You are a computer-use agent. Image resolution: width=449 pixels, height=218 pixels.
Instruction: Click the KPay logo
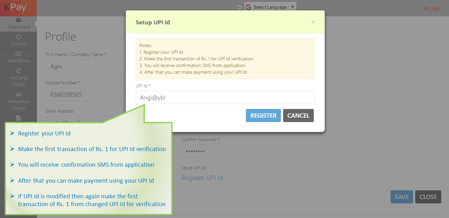click(x=16, y=8)
